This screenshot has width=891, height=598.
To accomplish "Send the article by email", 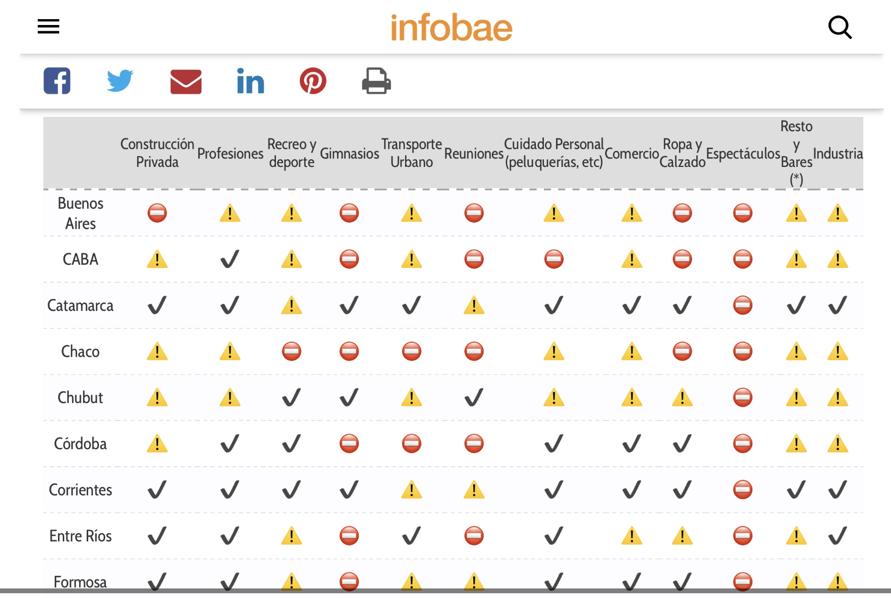I will (x=186, y=81).
